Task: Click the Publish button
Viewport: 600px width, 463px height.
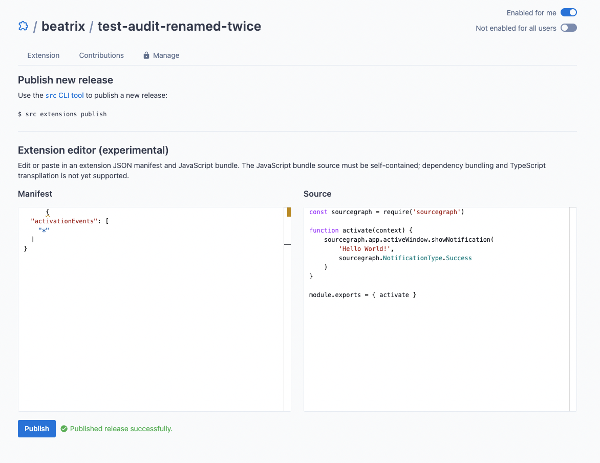Action: coord(37,429)
